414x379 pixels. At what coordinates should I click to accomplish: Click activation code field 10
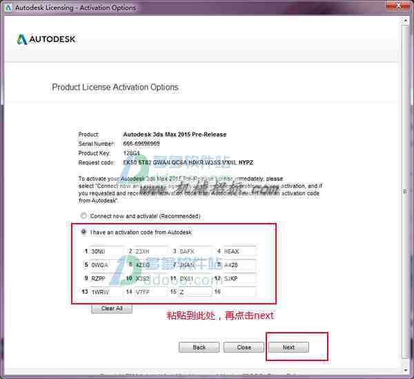[150, 279]
